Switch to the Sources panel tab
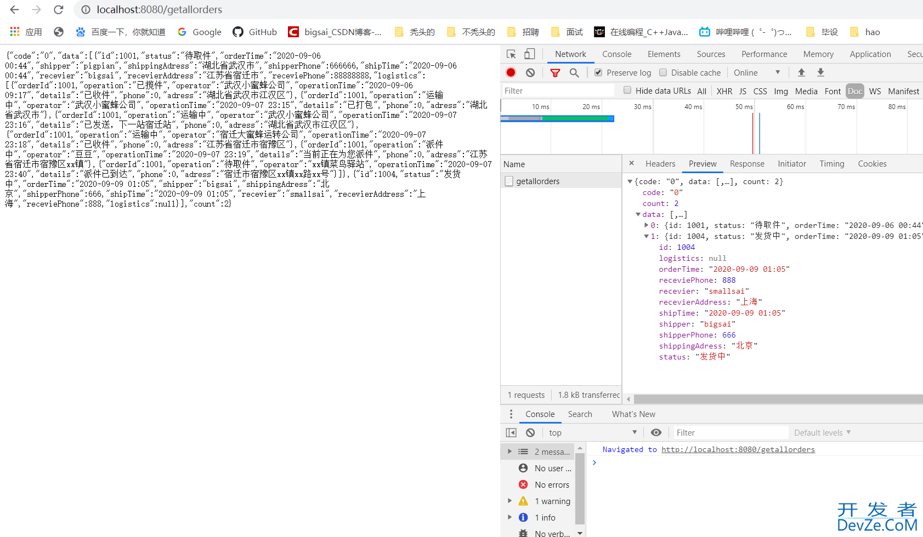The width and height of the screenshot is (923, 537). coord(711,54)
